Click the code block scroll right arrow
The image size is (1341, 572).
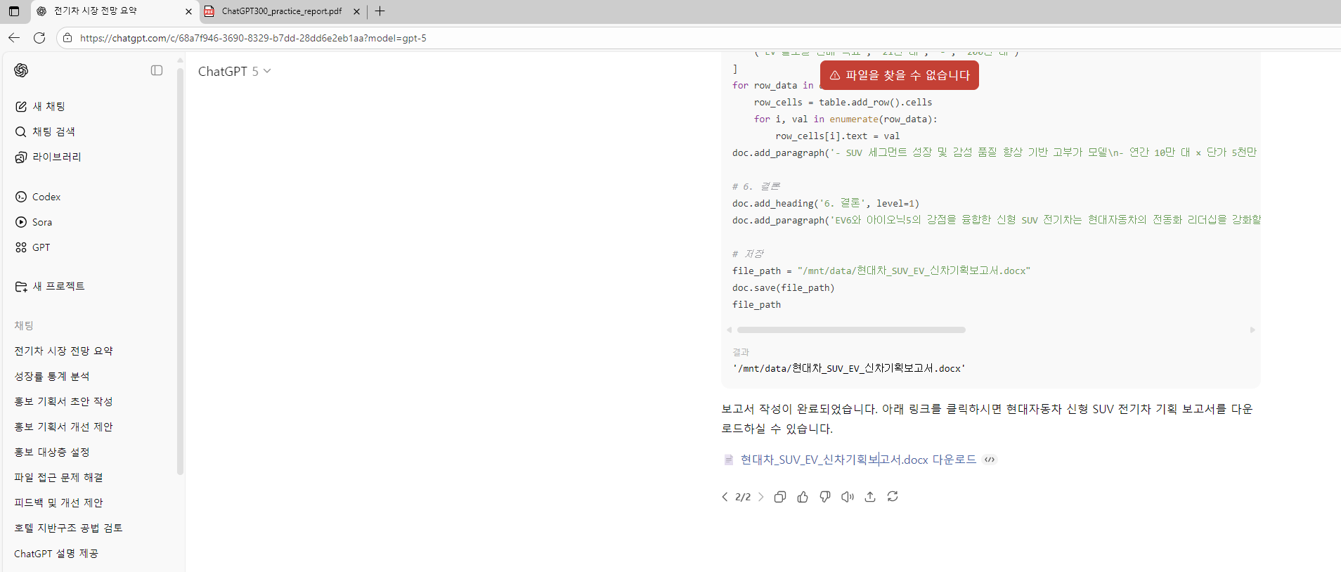pos(1252,330)
